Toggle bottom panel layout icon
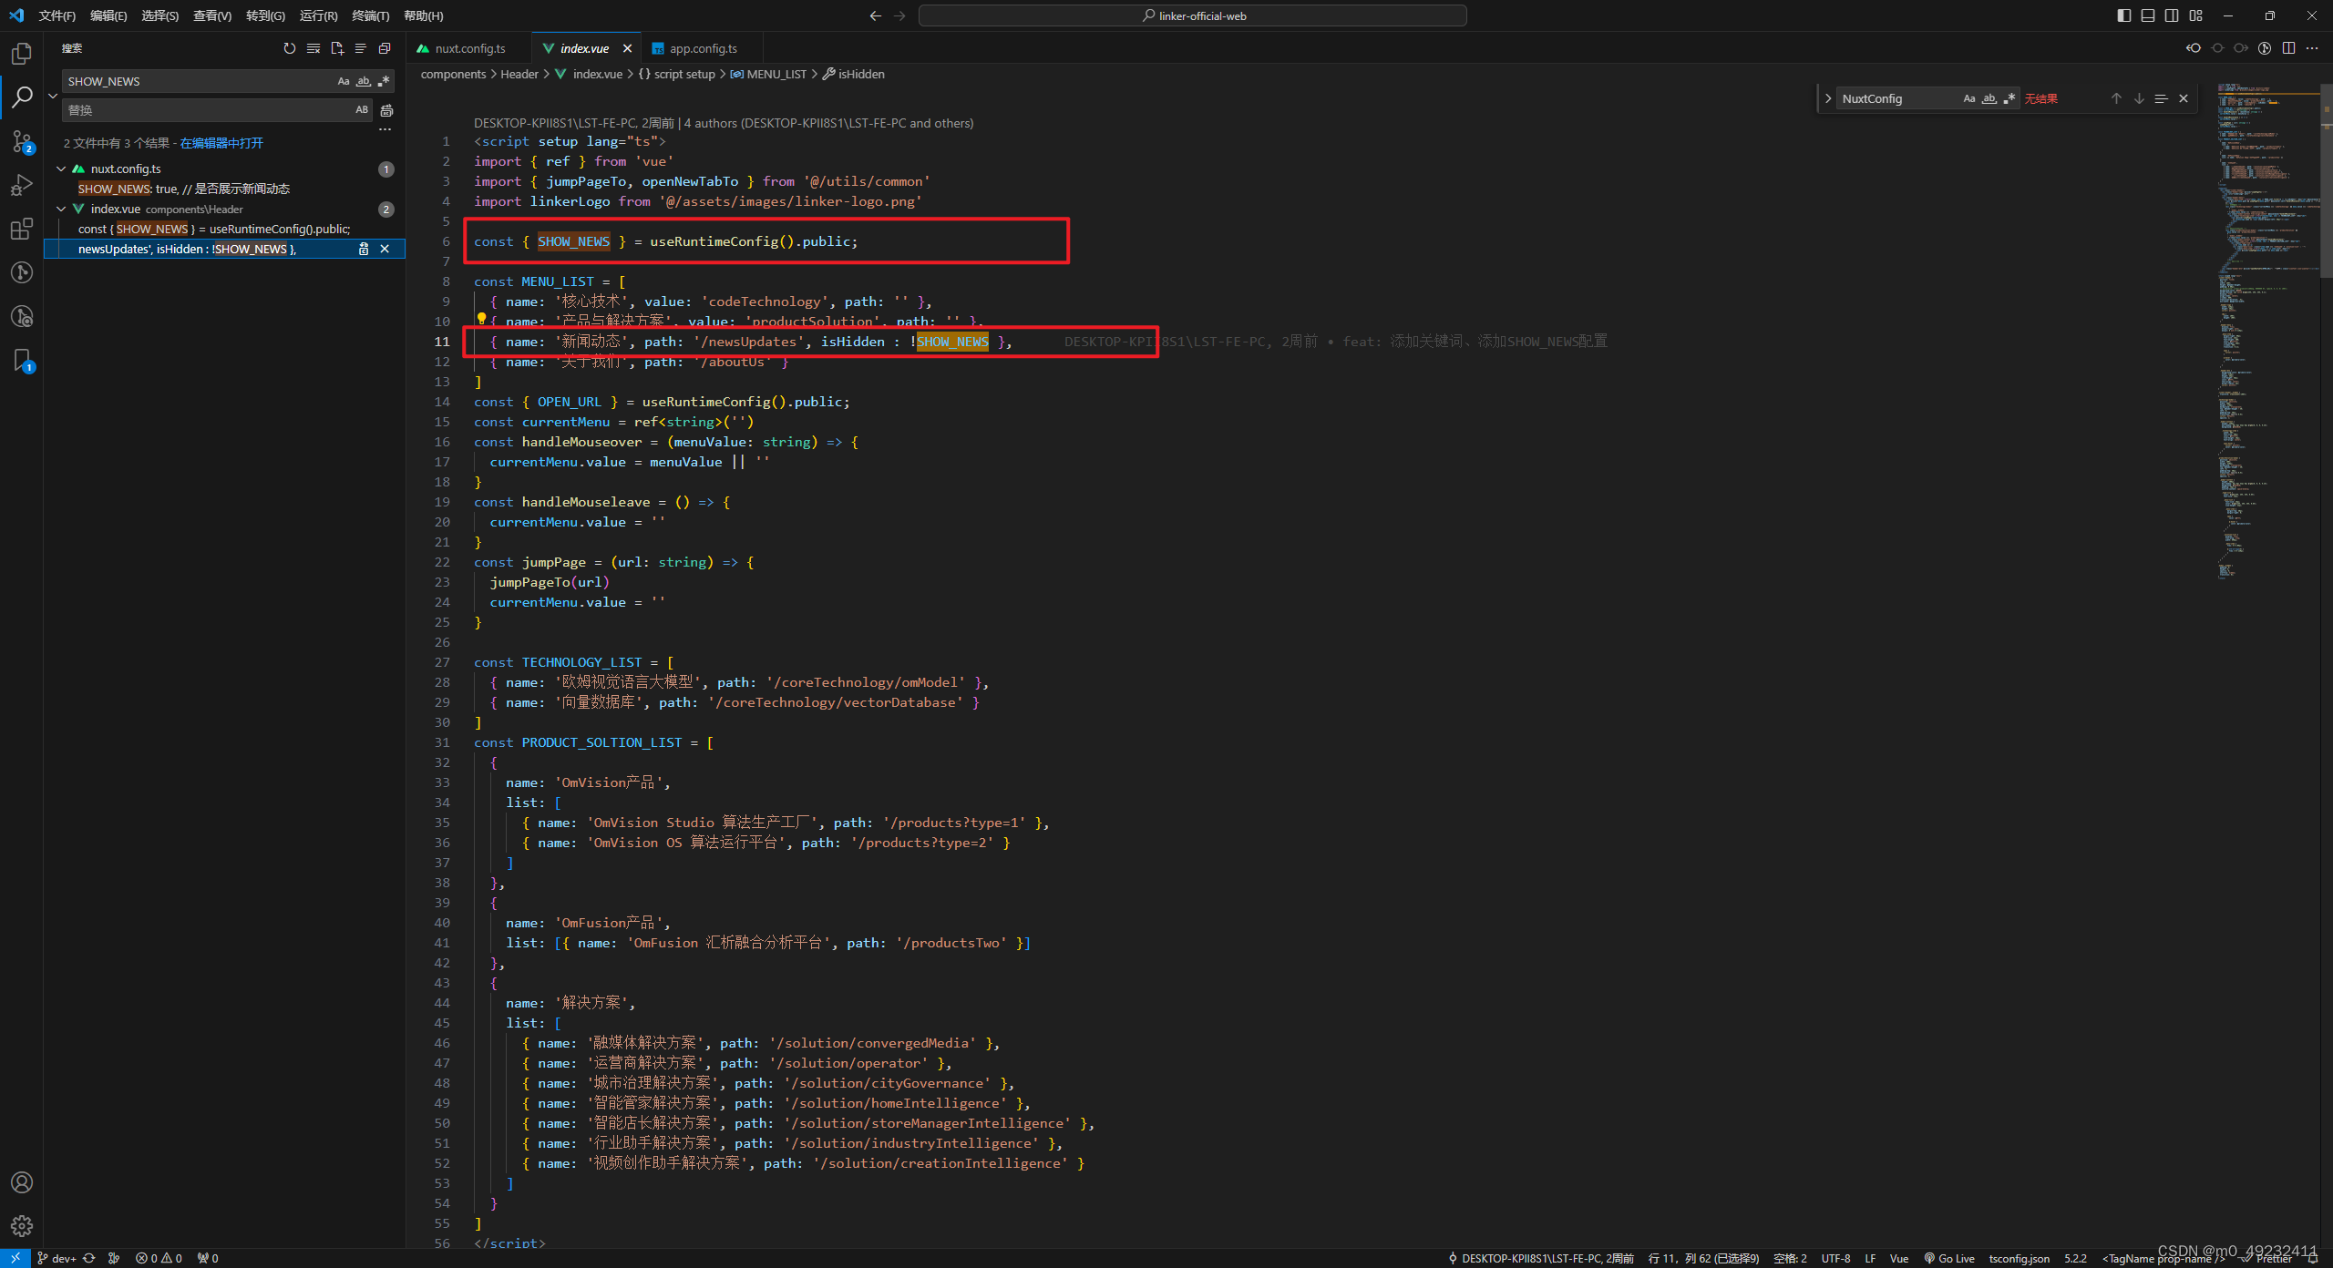This screenshot has width=2333, height=1268. tap(2148, 15)
